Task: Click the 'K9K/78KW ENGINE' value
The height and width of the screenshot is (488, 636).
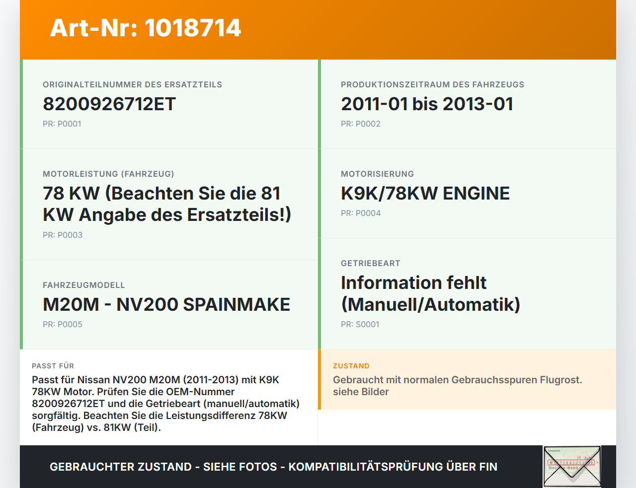Action: click(425, 193)
